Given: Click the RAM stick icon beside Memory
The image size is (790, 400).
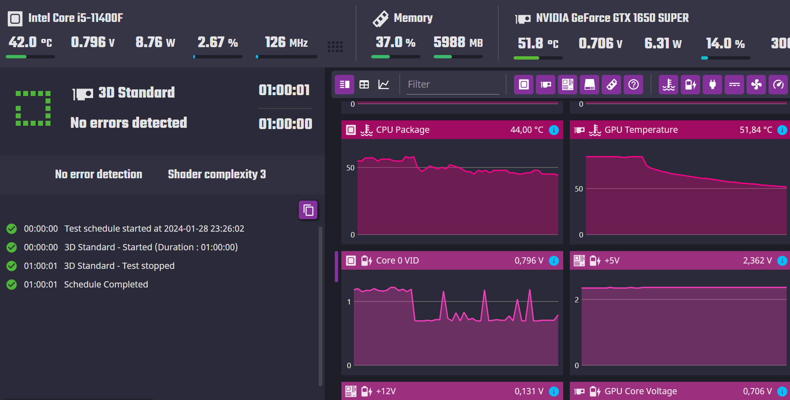Looking at the screenshot, I should (381, 19).
